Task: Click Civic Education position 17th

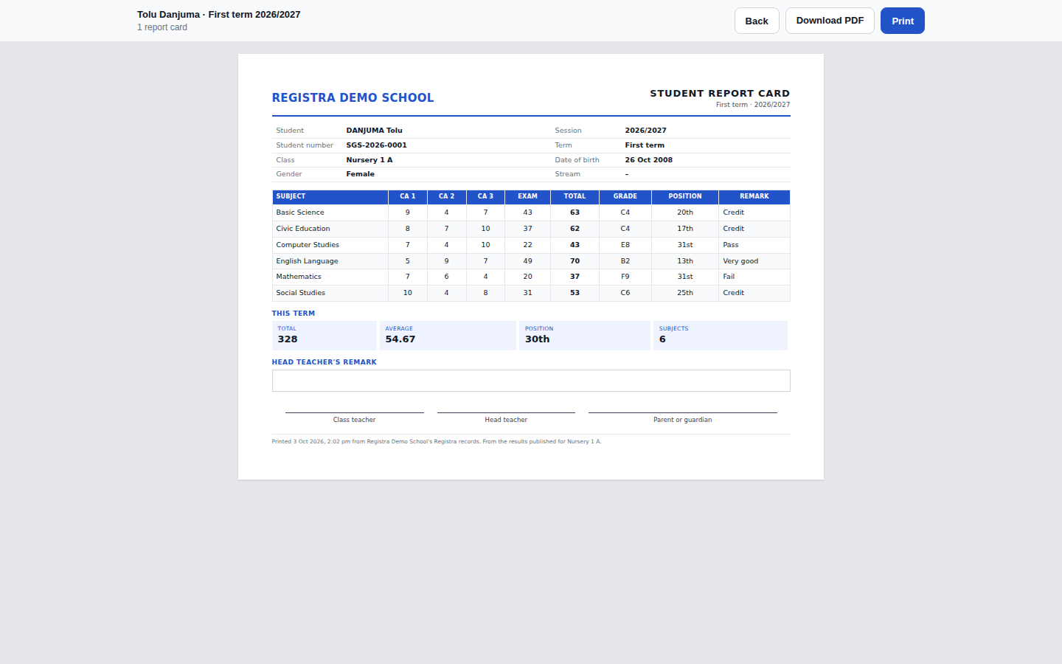Action: point(685,229)
